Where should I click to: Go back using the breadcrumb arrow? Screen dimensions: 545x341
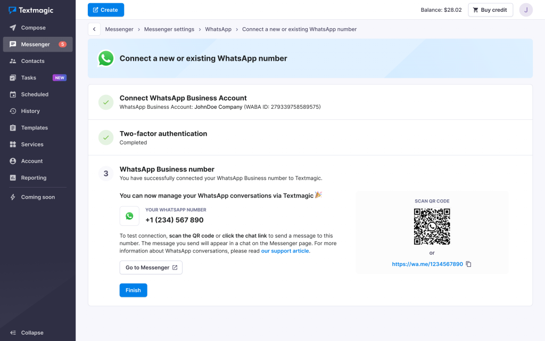click(x=94, y=29)
